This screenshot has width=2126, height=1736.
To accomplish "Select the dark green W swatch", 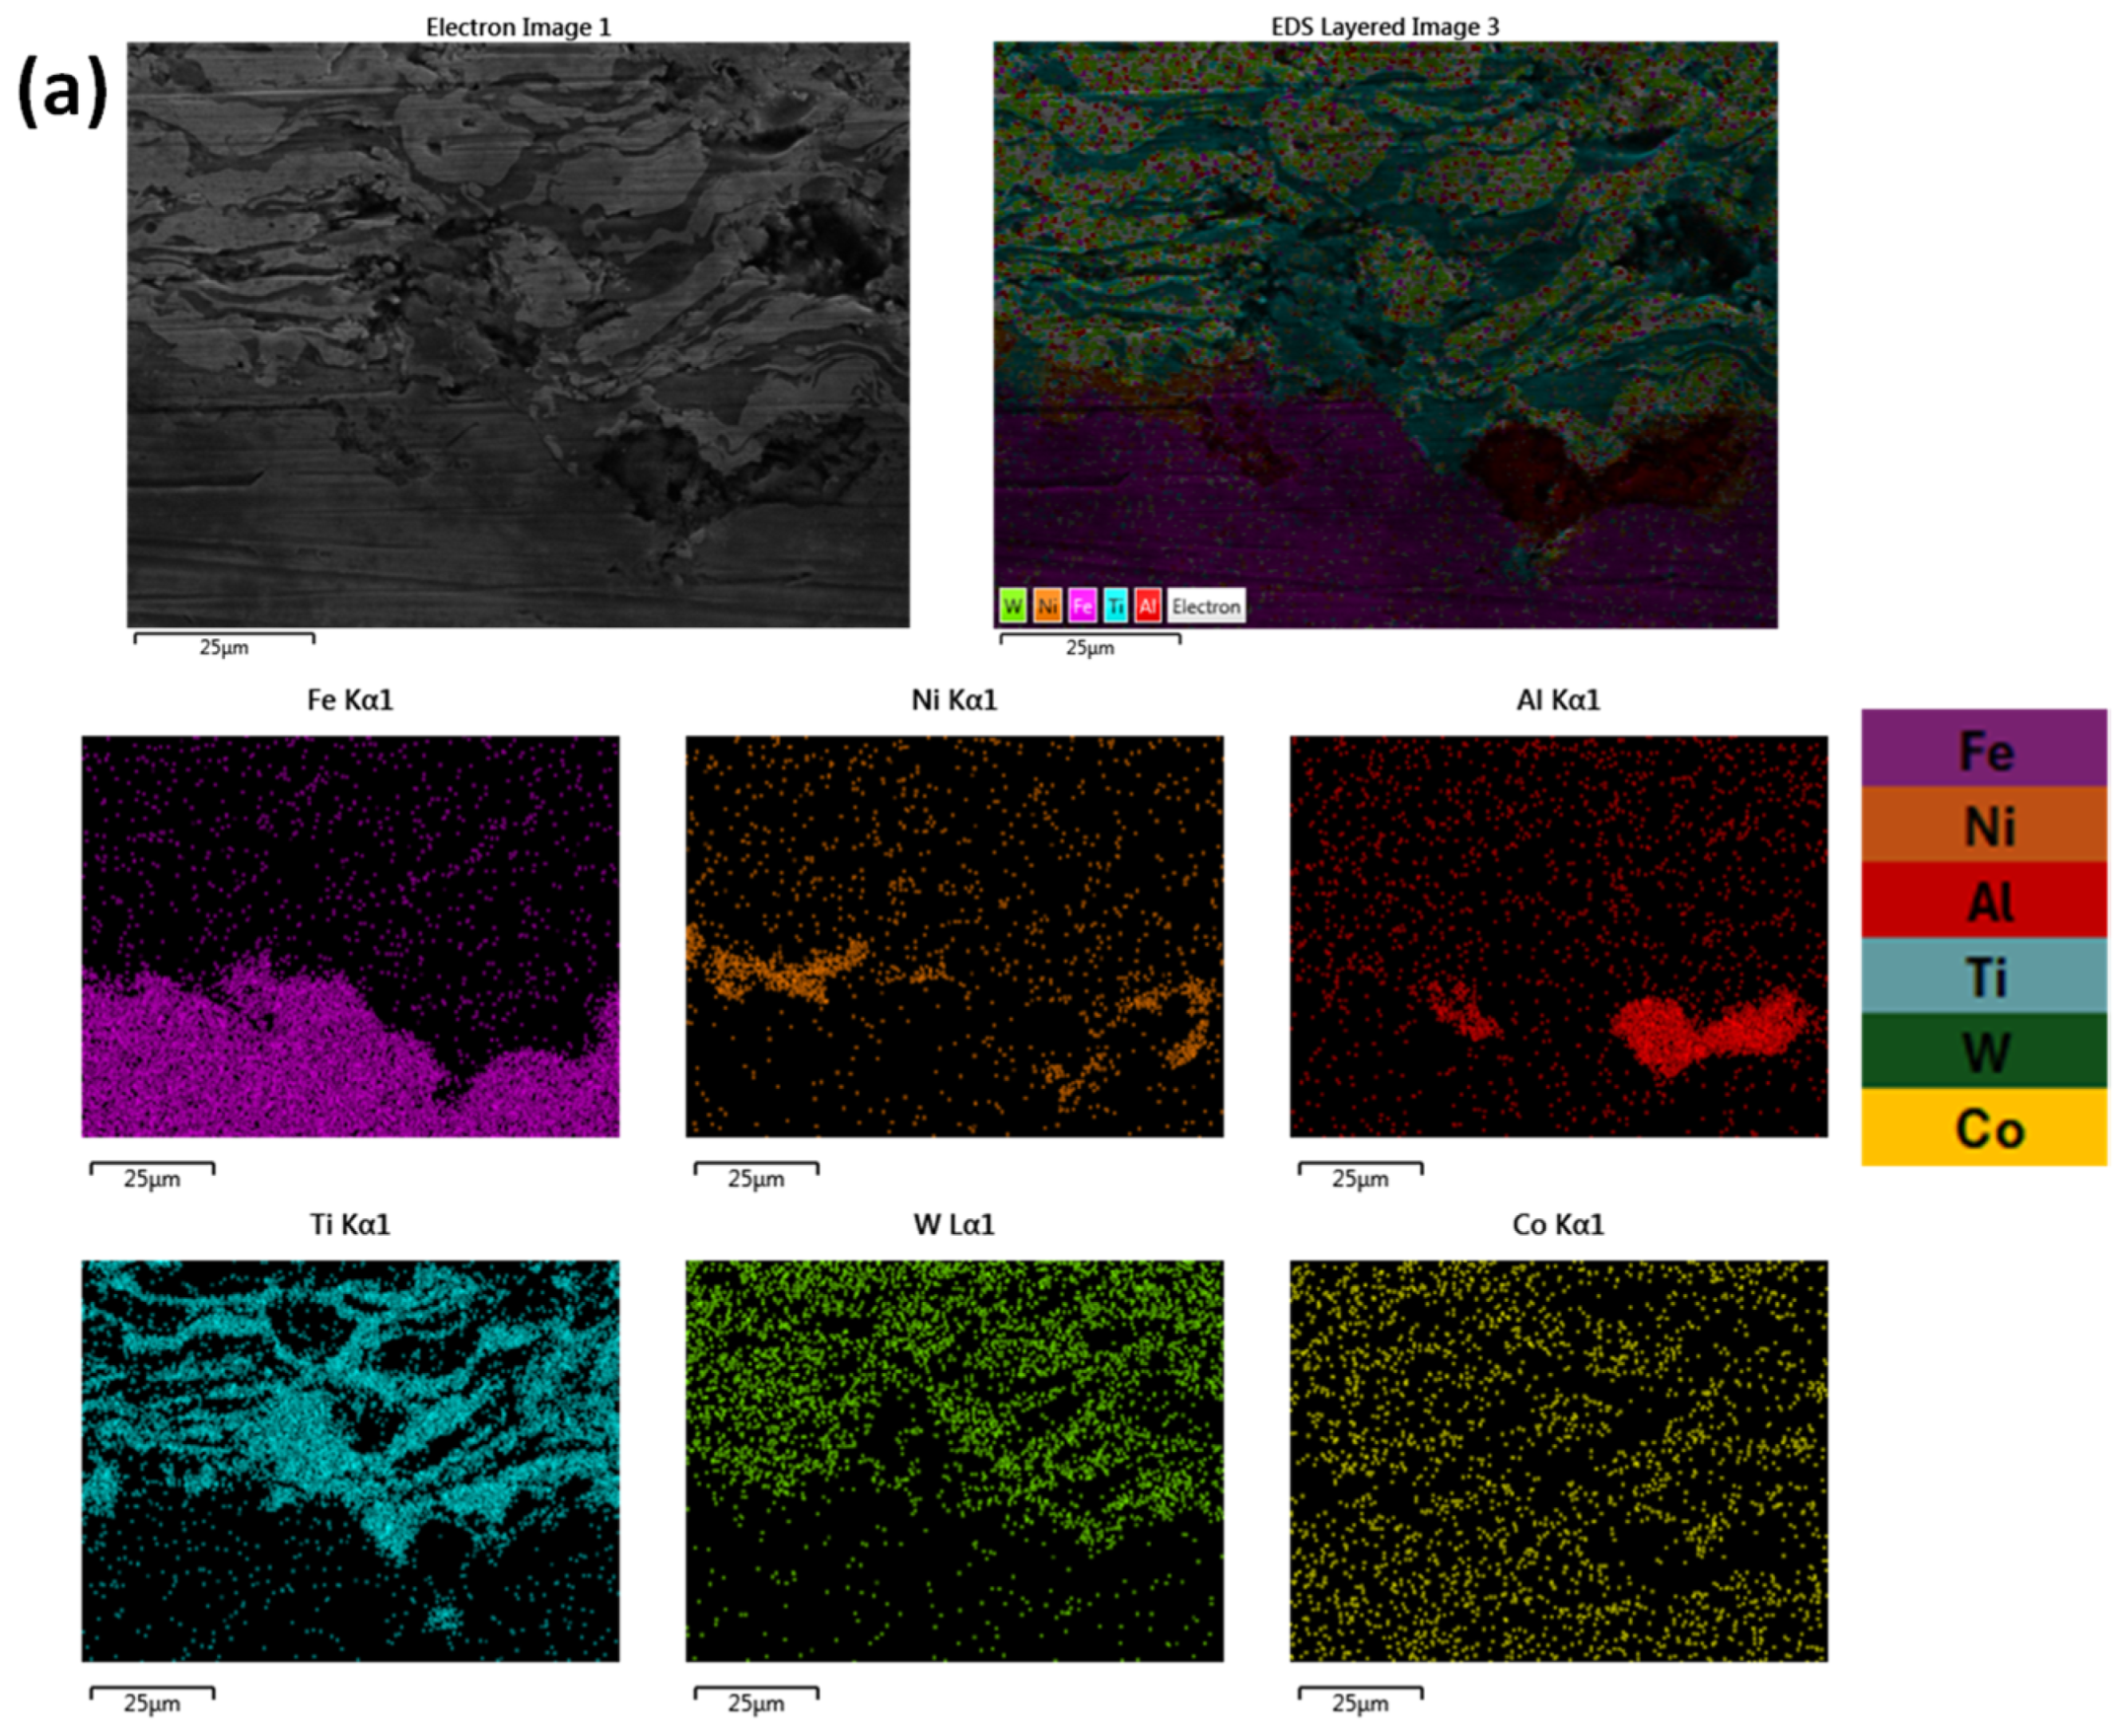I will click(1983, 1051).
